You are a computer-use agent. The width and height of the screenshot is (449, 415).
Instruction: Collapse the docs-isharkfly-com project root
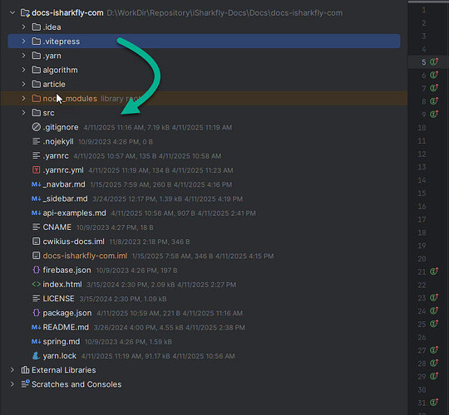point(12,12)
